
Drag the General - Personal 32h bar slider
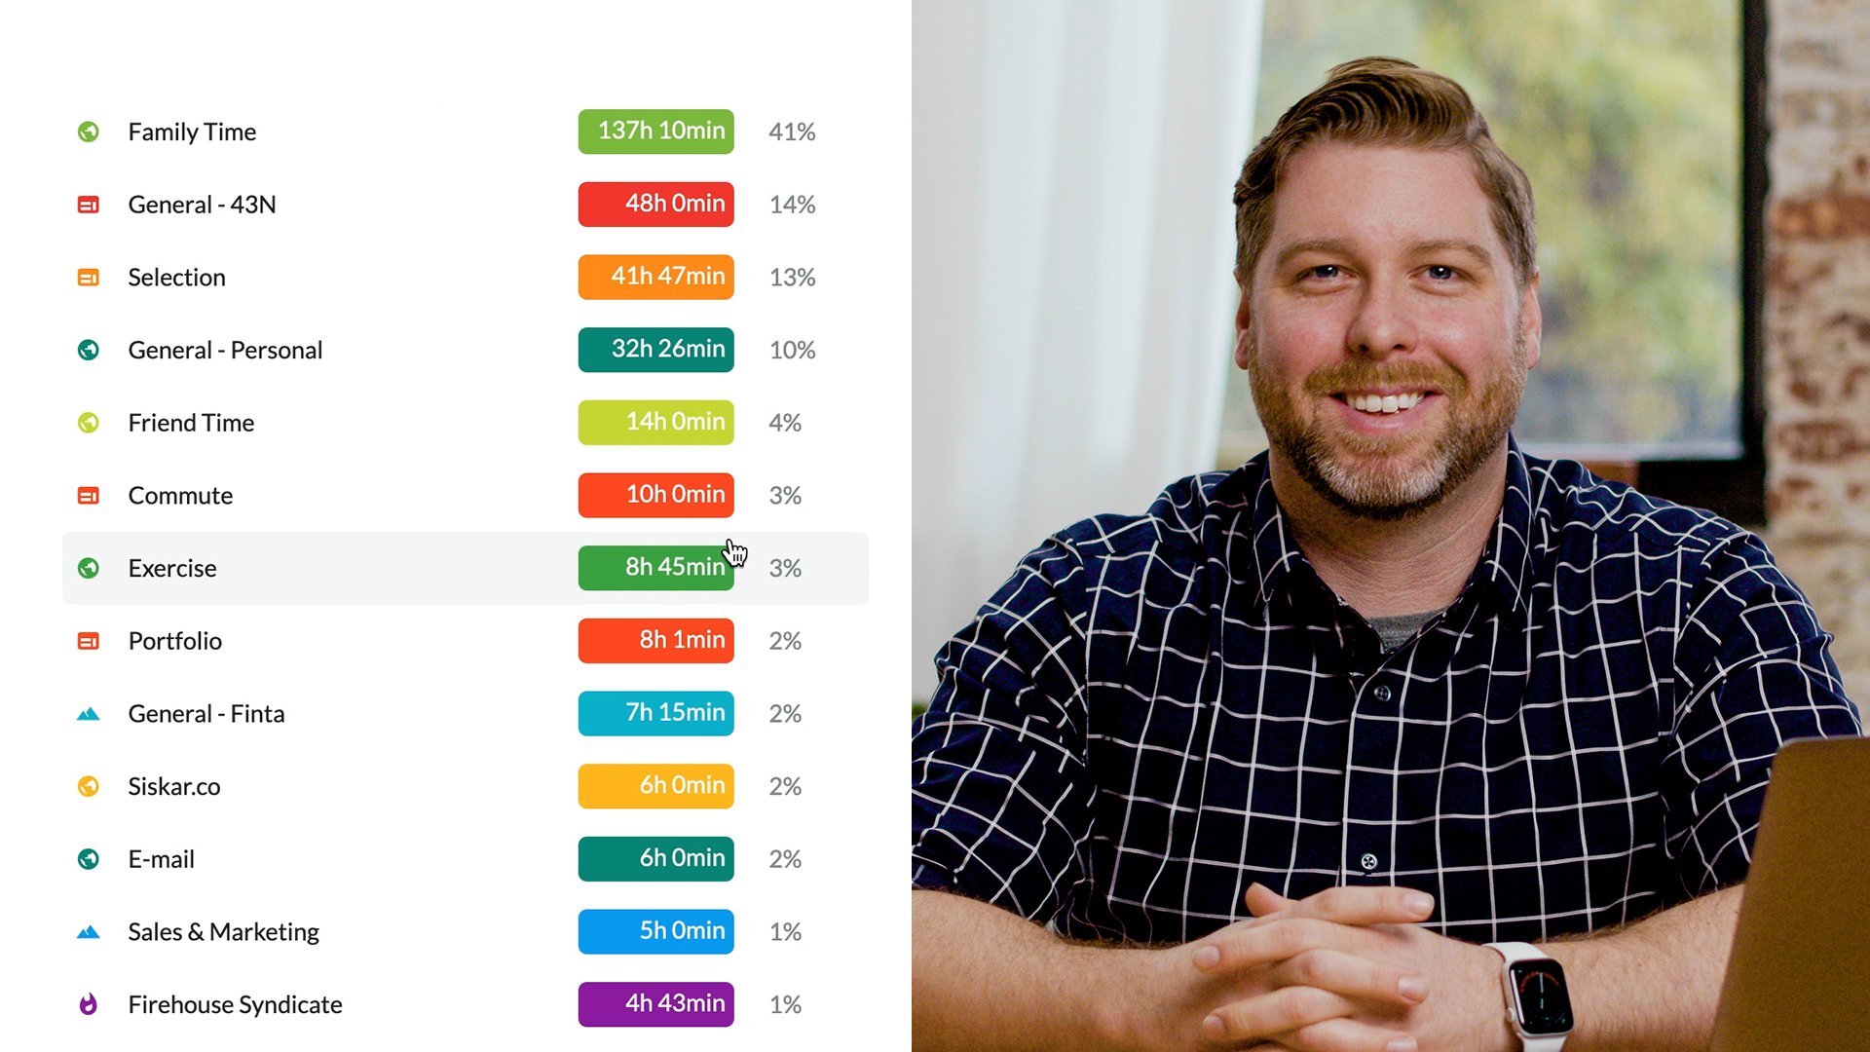[x=656, y=348]
